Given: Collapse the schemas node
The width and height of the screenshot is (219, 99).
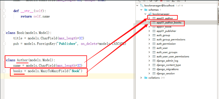Looking at the screenshot, I should pos(141,10).
